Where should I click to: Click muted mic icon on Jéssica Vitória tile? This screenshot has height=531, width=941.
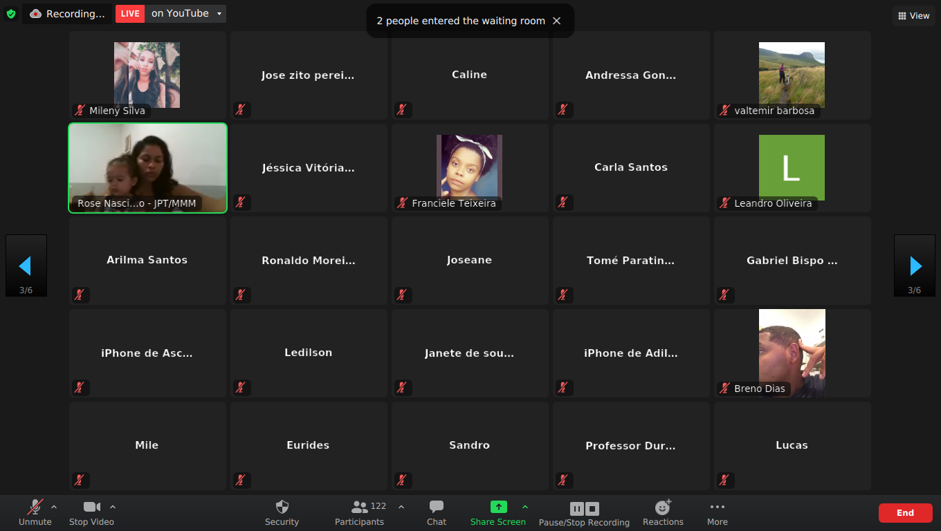[x=241, y=203]
